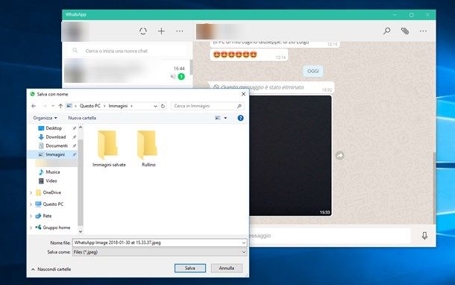Record a voice message with microphone icon
The image size is (455, 285).
pos(424,235)
